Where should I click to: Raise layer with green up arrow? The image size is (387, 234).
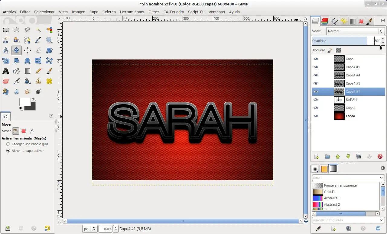338,156
